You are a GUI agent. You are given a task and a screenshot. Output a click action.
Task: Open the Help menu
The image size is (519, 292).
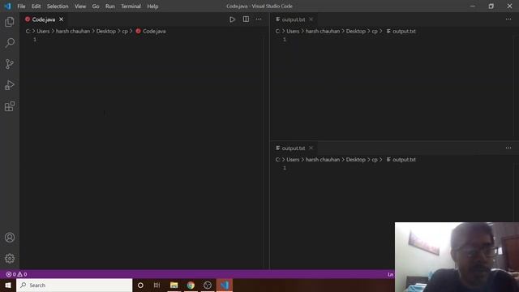coord(152,6)
